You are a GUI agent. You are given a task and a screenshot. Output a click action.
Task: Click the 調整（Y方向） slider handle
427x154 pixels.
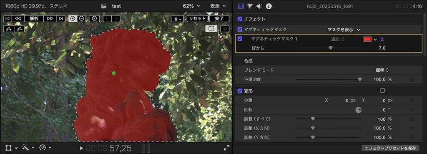pyautogui.click(x=313, y=137)
